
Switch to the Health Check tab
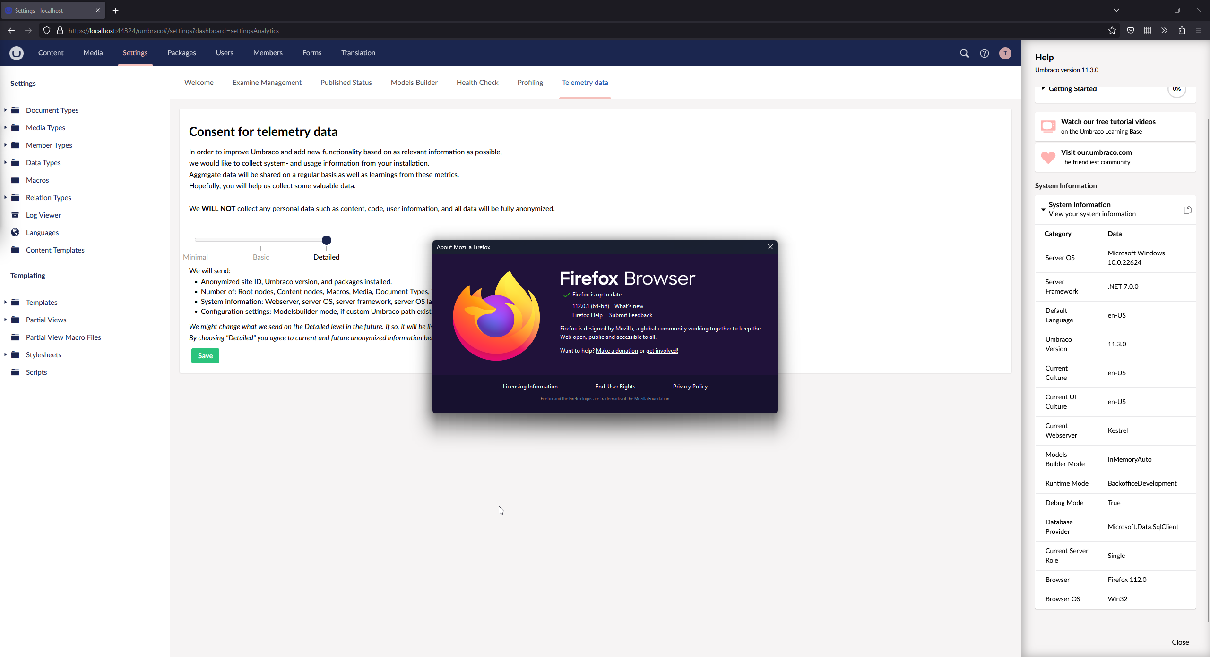(477, 82)
